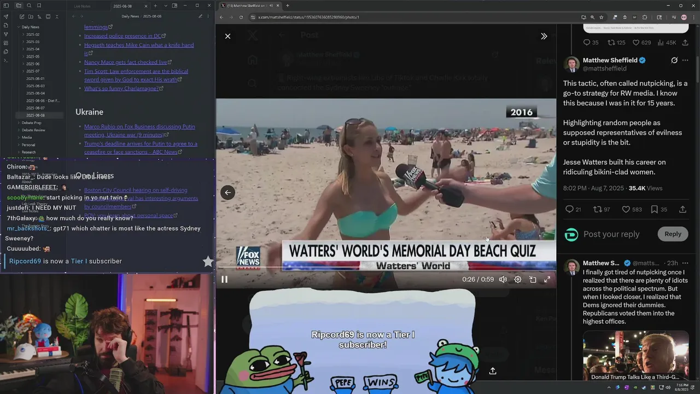This screenshot has height=394, width=700.
Task: Reload the browser page
Action: (x=241, y=17)
